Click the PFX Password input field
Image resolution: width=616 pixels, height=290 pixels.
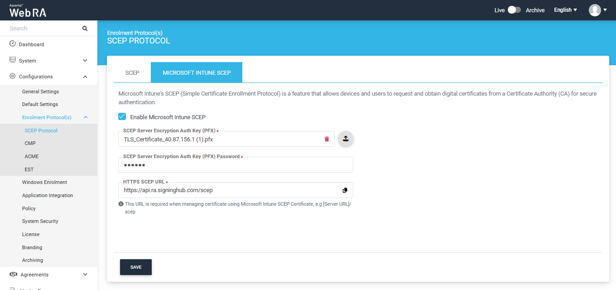coord(236,165)
